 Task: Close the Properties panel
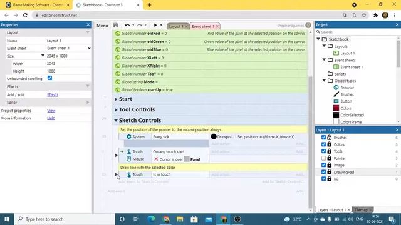pos(88,25)
